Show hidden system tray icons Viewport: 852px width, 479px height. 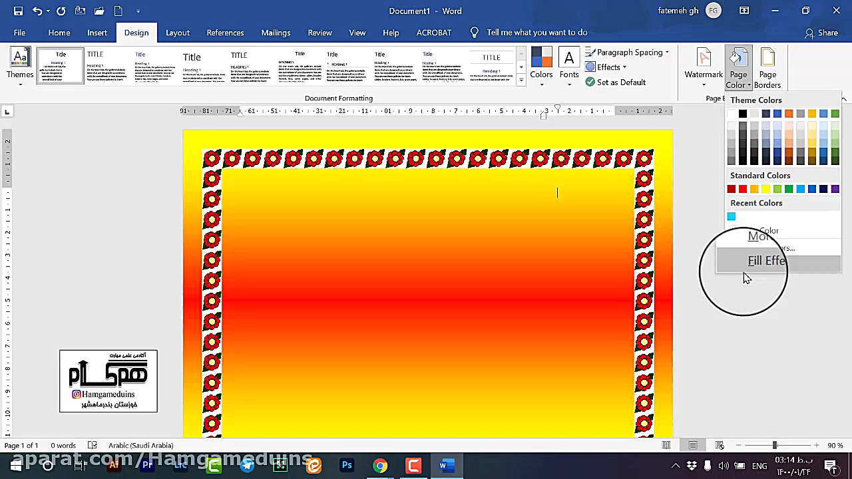point(676,466)
